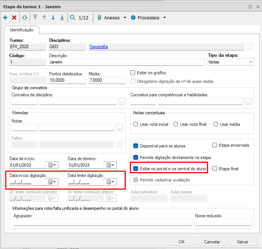The width and height of the screenshot is (262, 249).
Task: Open the Processos dropdown menu
Action: [x=148, y=18]
